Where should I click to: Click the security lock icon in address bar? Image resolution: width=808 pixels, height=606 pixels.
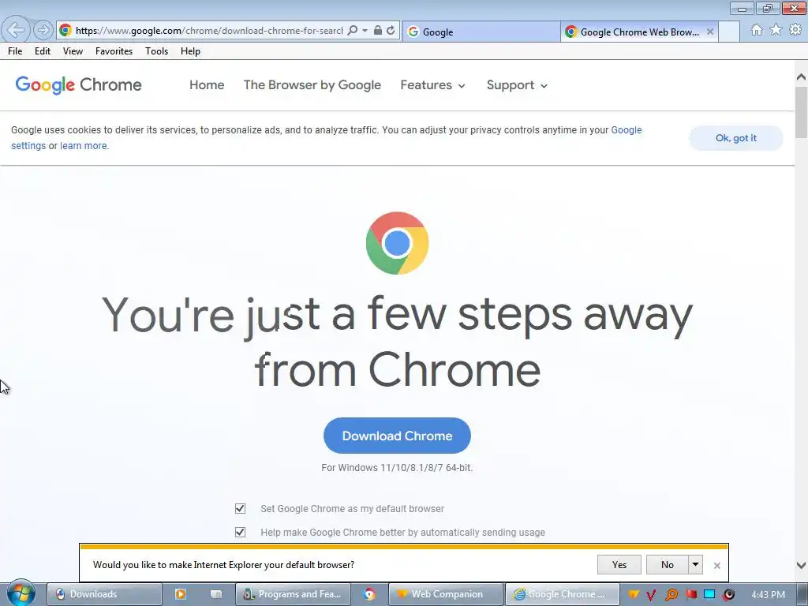coord(378,31)
